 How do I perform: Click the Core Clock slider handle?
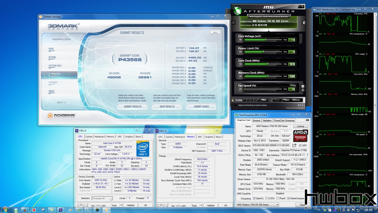(x=268, y=64)
